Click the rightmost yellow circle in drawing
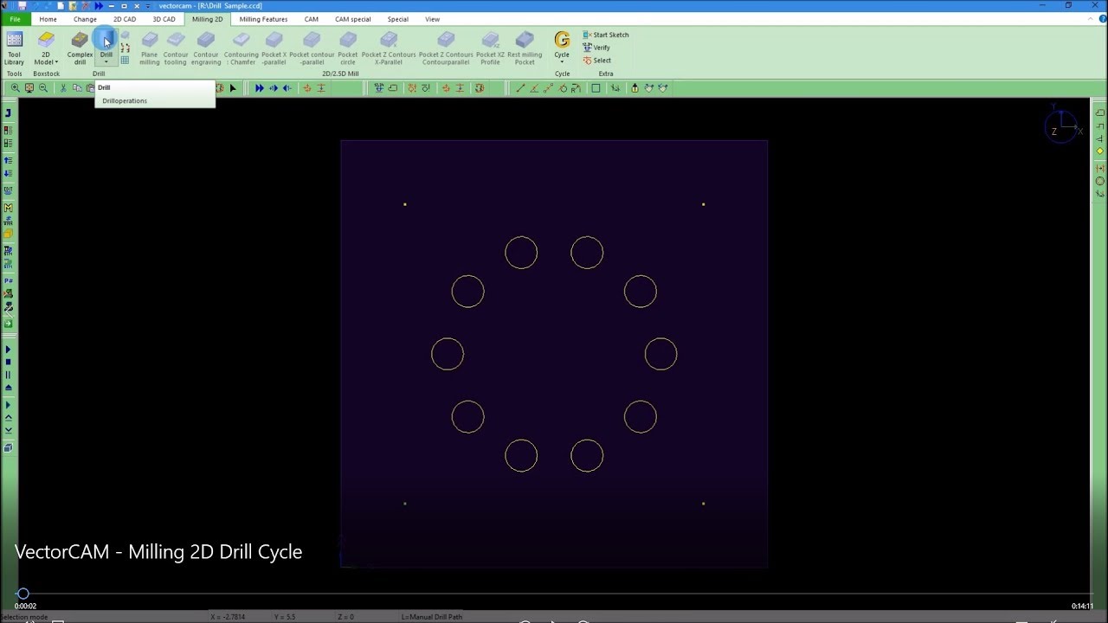This screenshot has height=623, width=1108. tap(660, 354)
